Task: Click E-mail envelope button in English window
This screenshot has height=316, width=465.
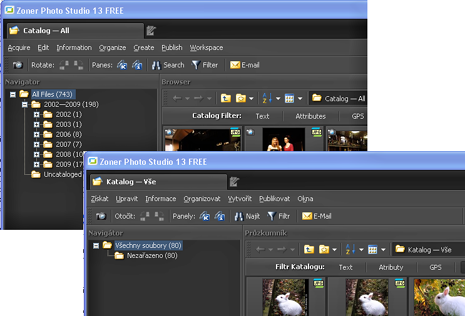Action: pos(245,65)
